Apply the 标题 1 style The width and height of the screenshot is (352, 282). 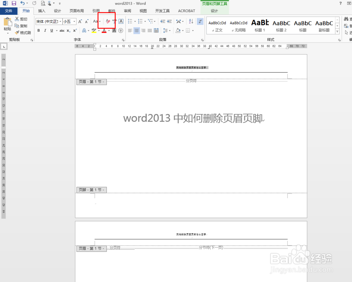tap(260, 26)
